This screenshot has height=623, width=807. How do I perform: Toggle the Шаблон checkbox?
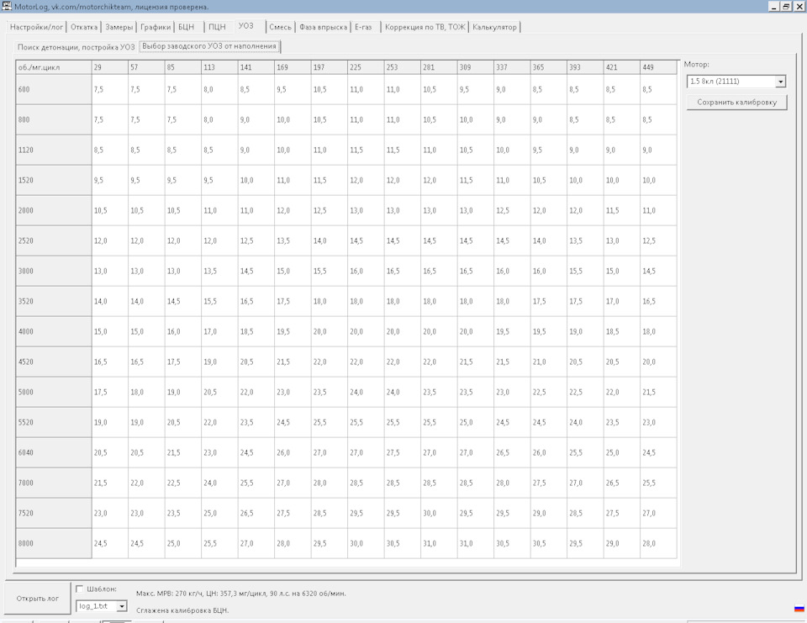pyautogui.click(x=79, y=589)
